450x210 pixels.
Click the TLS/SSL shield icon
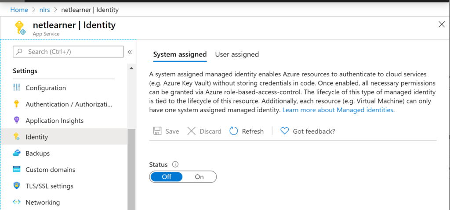[x=17, y=185]
